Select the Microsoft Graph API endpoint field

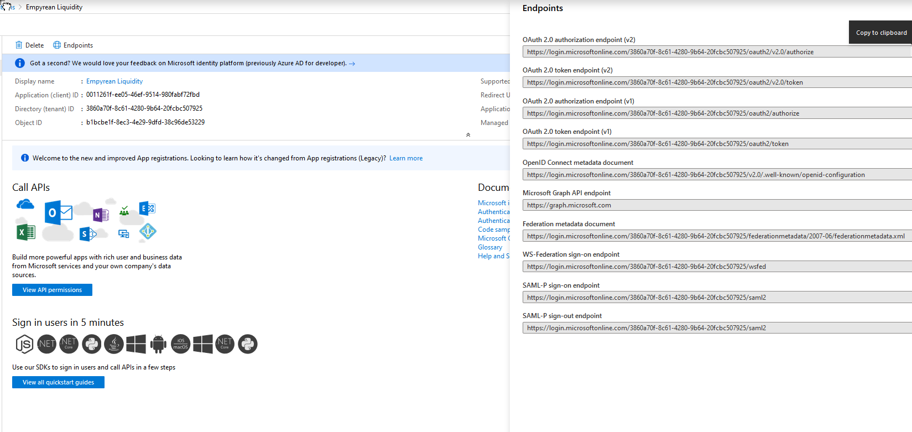point(717,205)
